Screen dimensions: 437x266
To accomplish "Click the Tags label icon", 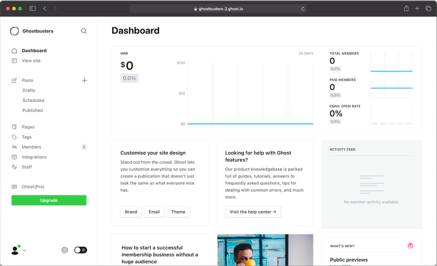I will pos(14,137).
